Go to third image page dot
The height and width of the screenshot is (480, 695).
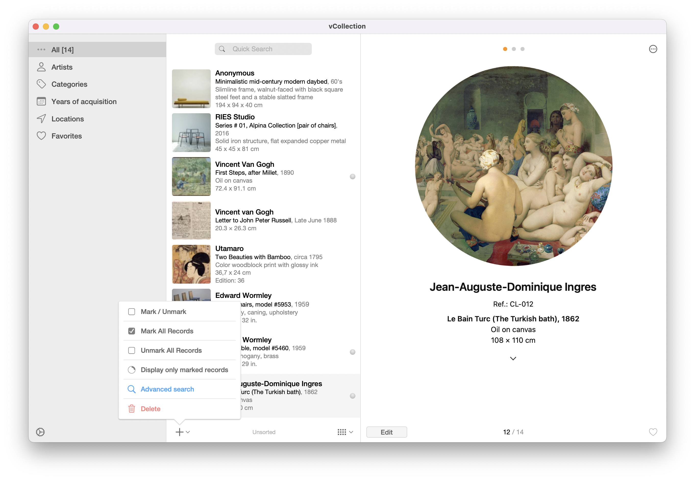click(523, 49)
